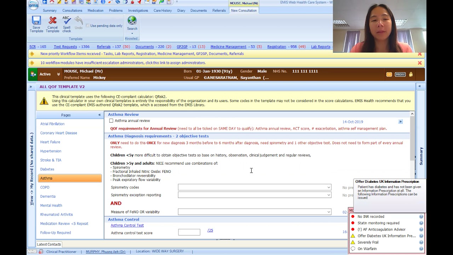Switch to the Care History tab
Screen dimensions: 453x255
pyautogui.click(x=163, y=11)
